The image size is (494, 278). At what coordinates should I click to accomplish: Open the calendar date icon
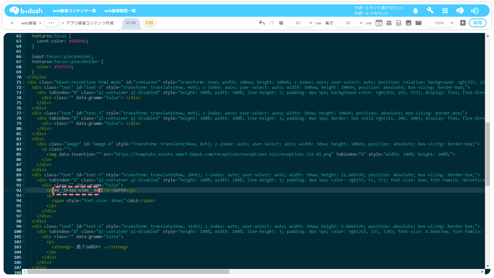[x=379, y=23]
